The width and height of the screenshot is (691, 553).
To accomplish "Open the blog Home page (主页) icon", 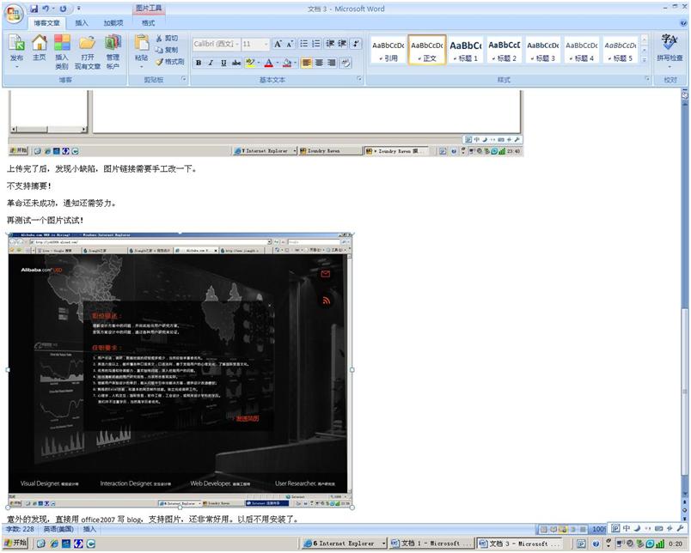I will tap(40, 47).
